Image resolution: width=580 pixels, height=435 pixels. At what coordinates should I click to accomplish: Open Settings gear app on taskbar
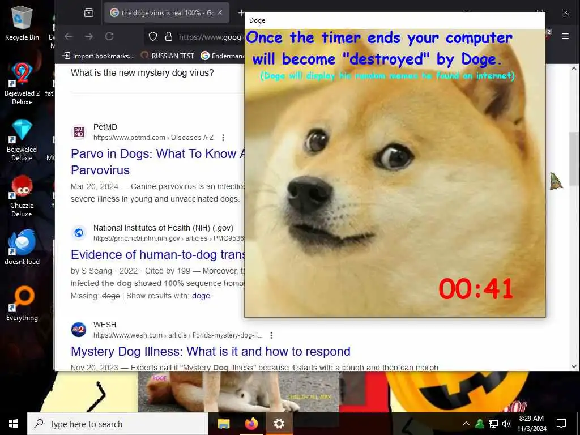pyautogui.click(x=279, y=424)
